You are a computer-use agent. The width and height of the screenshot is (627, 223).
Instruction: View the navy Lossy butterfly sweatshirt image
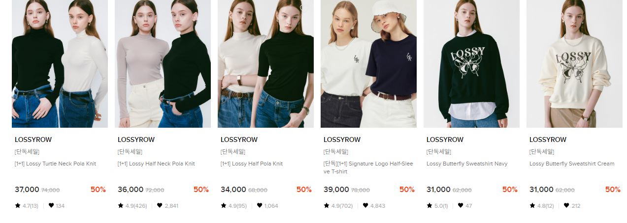(471, 64)
